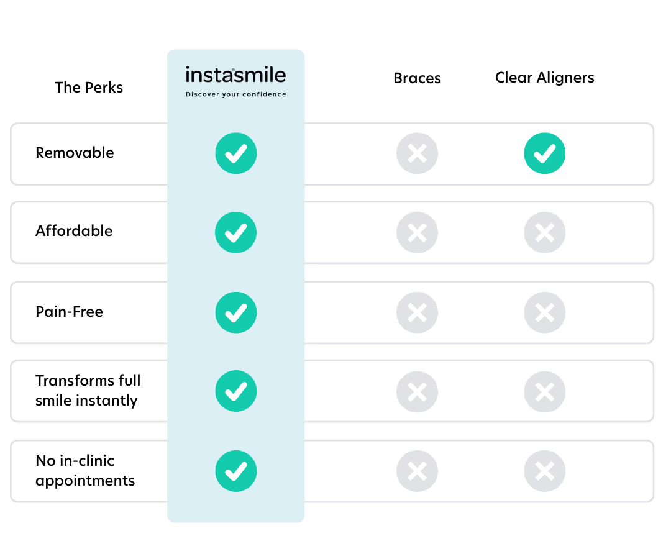The image size is (671, 559).
Task: Click instasmile's Affordable green checkmark
Action: [236, 232]
